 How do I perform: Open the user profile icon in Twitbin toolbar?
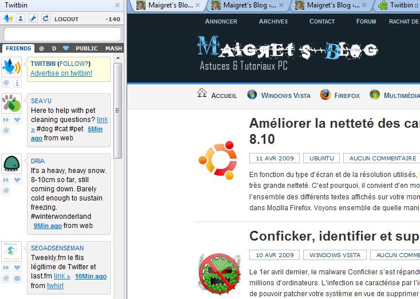21,18
